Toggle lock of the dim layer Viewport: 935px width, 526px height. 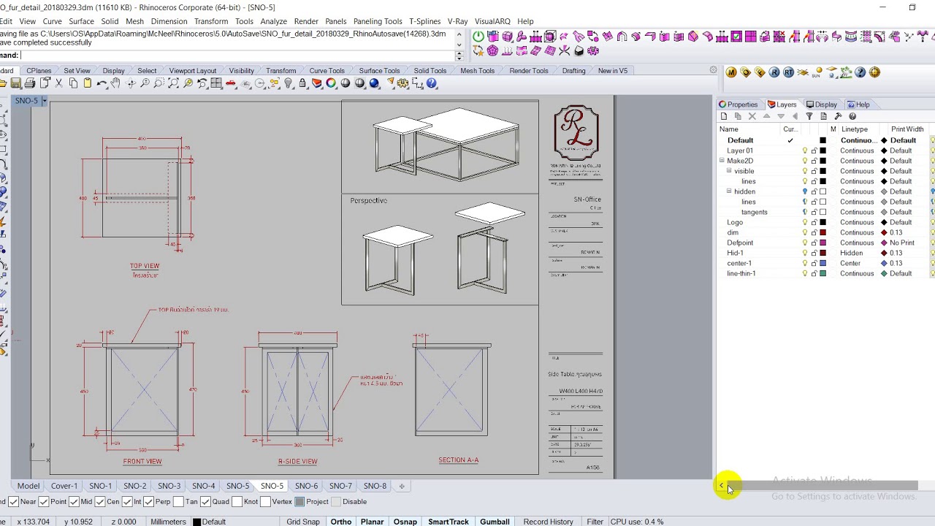tap(814, 232)
